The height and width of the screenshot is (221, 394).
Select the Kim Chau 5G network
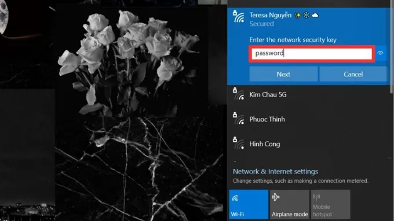coord(309,94)
